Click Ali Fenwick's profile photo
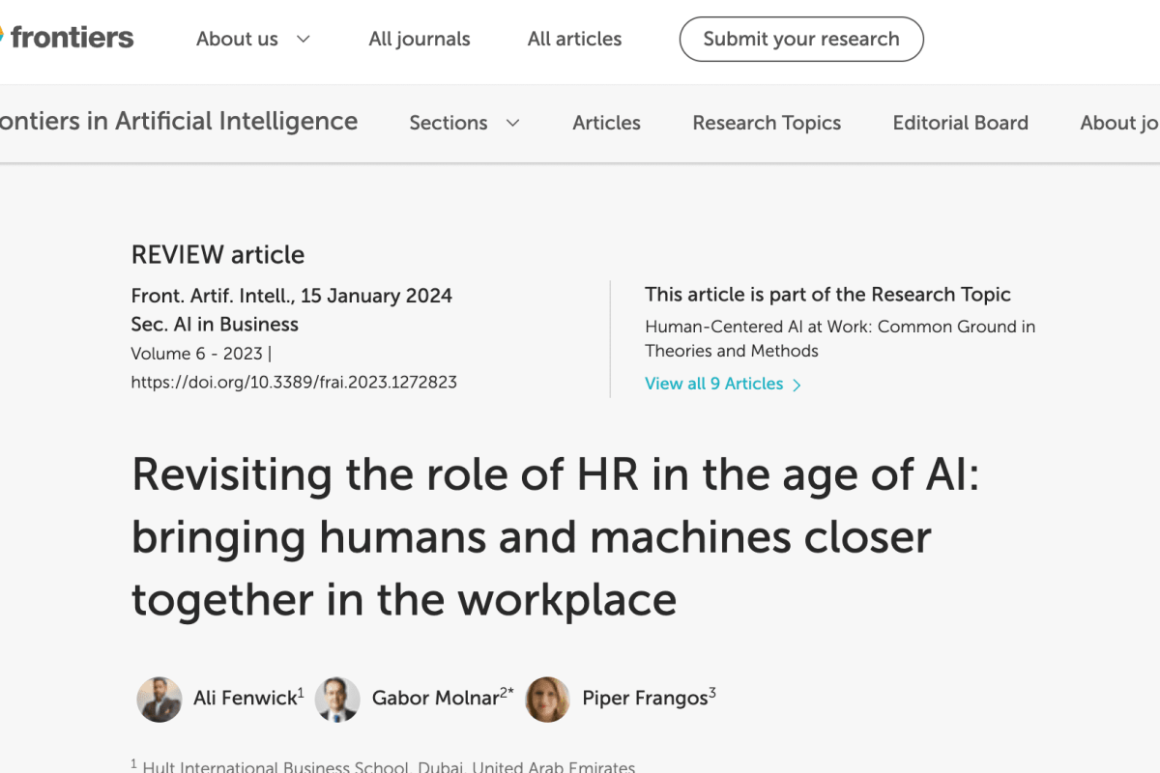Image resolution: width=1160 pixels, height=773 pixels. click(x=159, y=699)
